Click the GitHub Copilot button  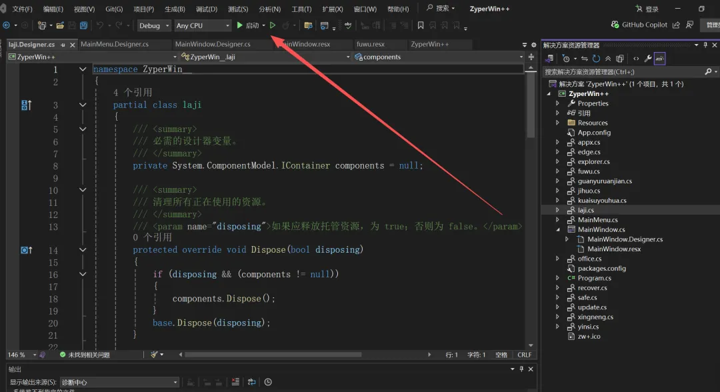click(x=639, y=25)
